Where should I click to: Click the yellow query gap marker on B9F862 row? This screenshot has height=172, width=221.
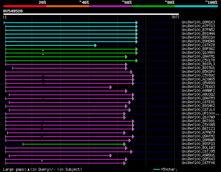pyautogui.click(x=43, y=50)
